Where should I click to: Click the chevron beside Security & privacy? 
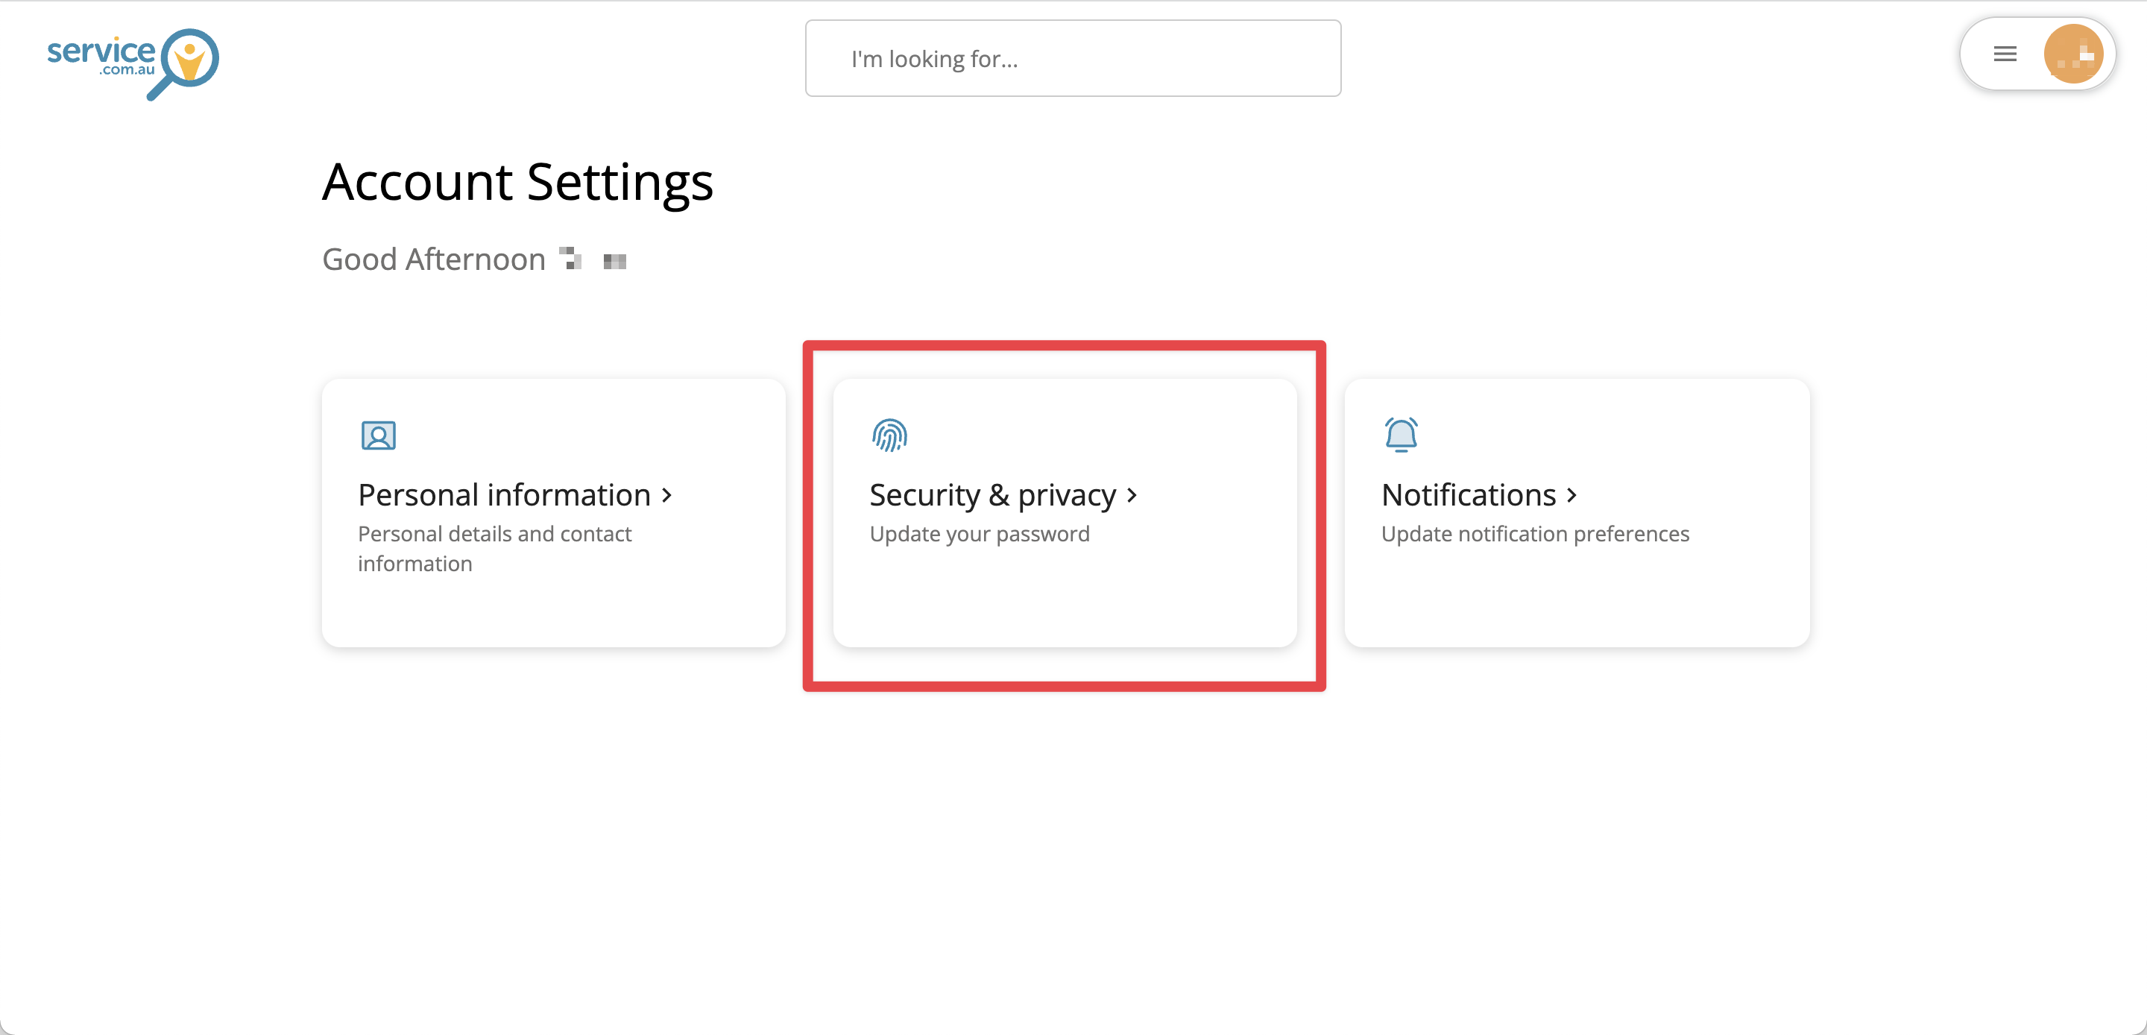coord(1132,495)
